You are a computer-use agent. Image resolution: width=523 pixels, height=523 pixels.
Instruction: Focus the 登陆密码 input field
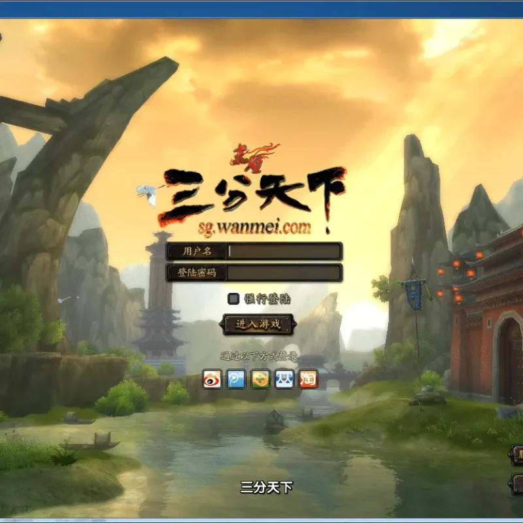coord(284,273)
